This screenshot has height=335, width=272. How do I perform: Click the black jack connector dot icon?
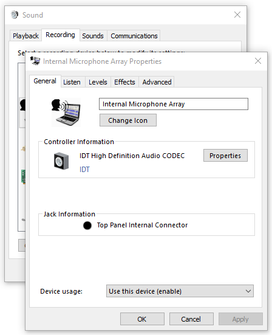87,226
